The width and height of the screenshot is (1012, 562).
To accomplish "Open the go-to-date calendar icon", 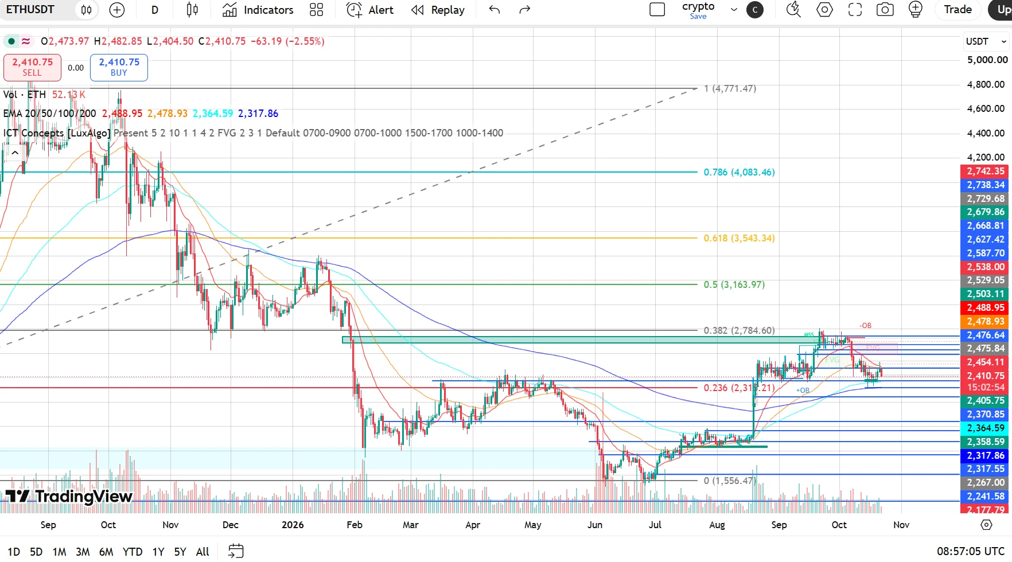I will tap(236, 551).
